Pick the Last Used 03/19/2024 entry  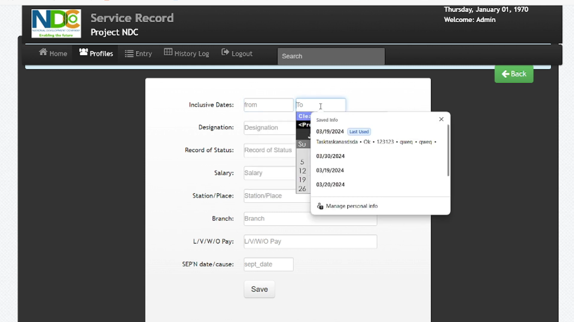coord(330,132)
